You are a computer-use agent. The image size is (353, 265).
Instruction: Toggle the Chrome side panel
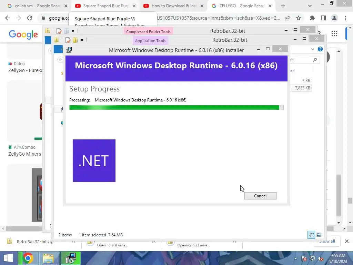323,18
